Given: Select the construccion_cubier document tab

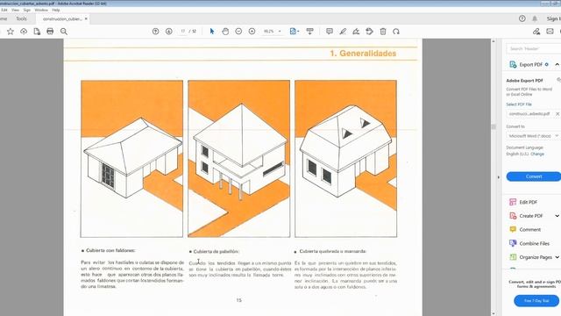Looking at the screenshot, I should point(62,19).
